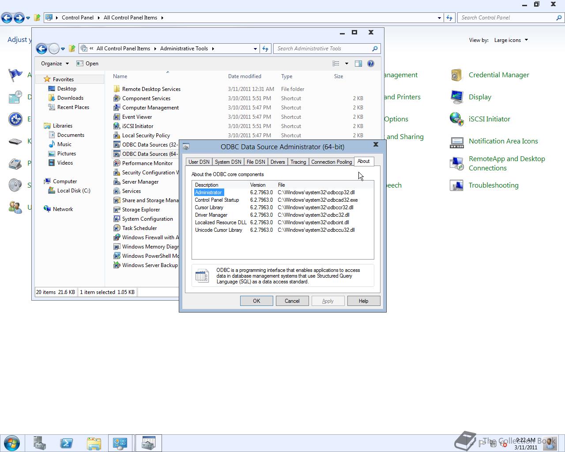Switch to the System DSN tab
The height and width of the screenshot is (452, 565).
[x=228, y=162]
